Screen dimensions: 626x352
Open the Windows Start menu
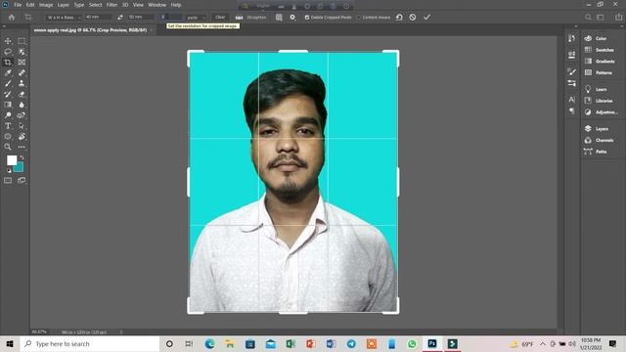click(10, 343)
